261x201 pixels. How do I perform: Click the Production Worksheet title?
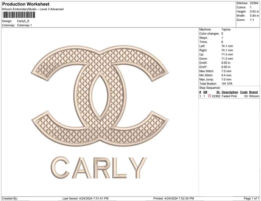tap(26, 4)
